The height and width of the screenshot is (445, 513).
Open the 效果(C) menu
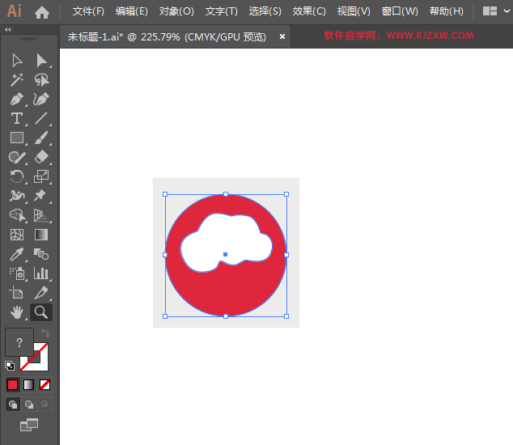(x=309, y=11)
